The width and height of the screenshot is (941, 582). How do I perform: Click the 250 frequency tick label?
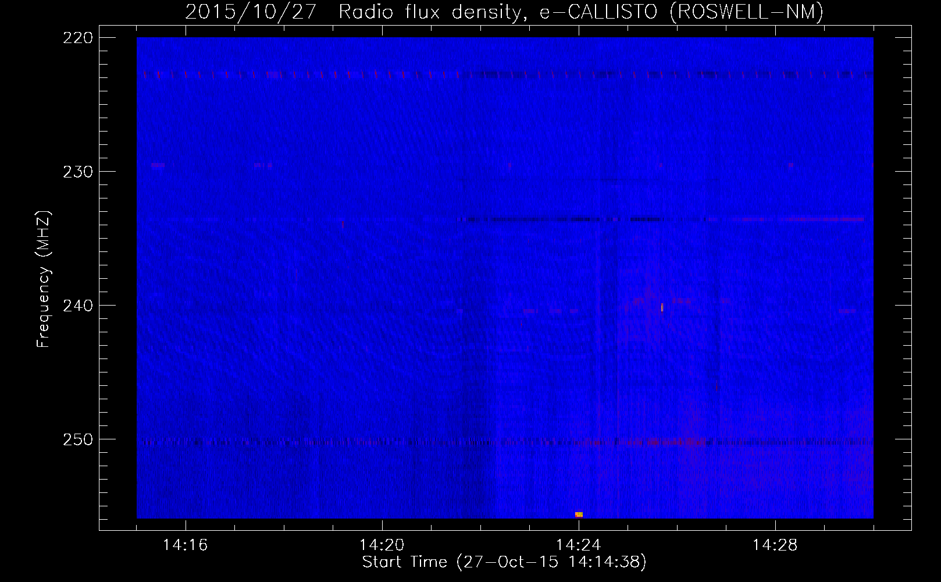(x=77, y=439)
